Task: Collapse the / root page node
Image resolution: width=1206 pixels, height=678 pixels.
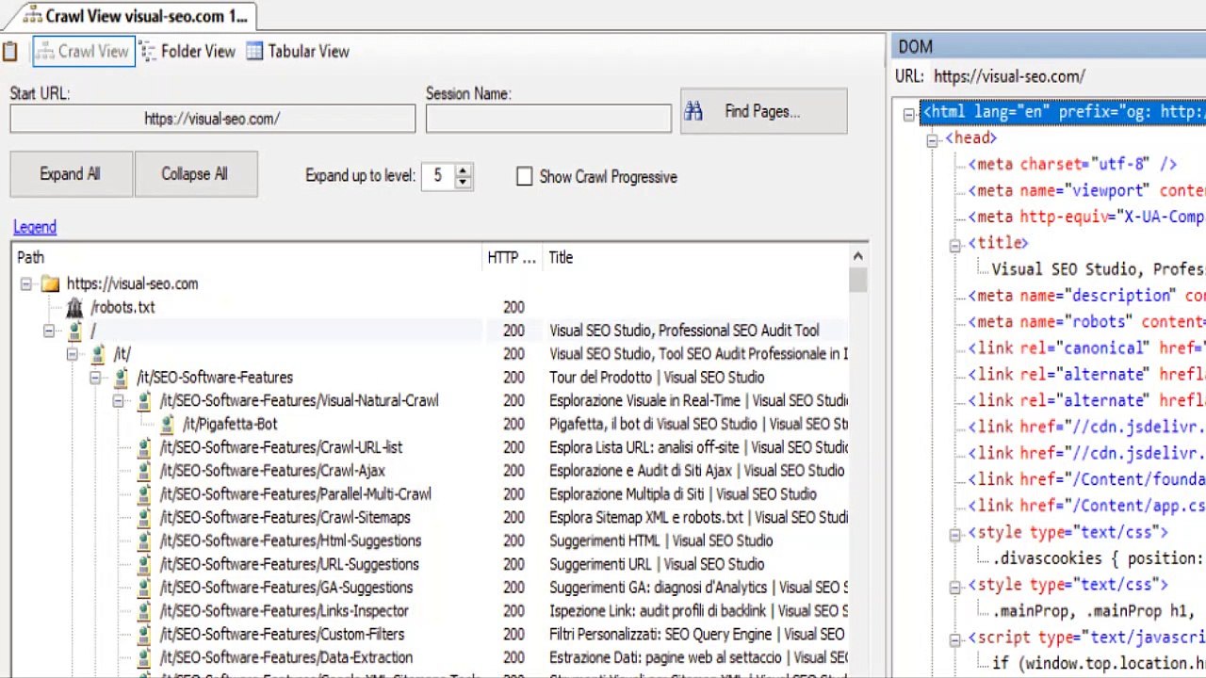Action: tap(49, 331)
